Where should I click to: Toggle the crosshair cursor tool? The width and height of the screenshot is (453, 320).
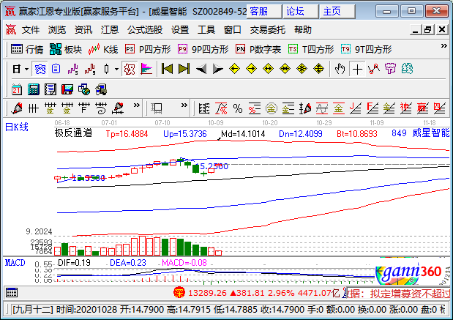[357, 69]
